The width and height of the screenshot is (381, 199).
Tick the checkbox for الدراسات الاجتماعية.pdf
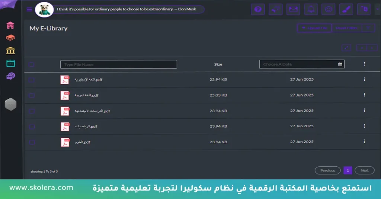click(x=32, y=111)
